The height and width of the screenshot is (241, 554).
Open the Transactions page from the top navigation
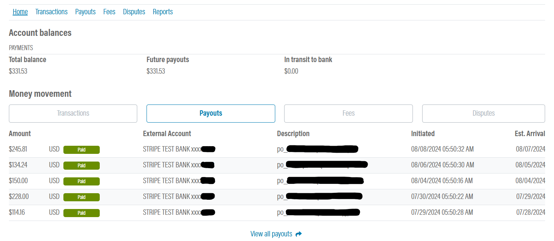51,12
